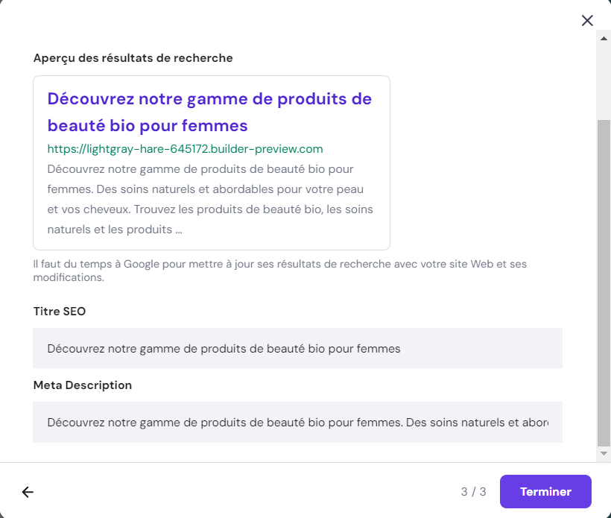611x518 pixels.
Task: Click the 3 / 3 step counter
Action: 473,492
